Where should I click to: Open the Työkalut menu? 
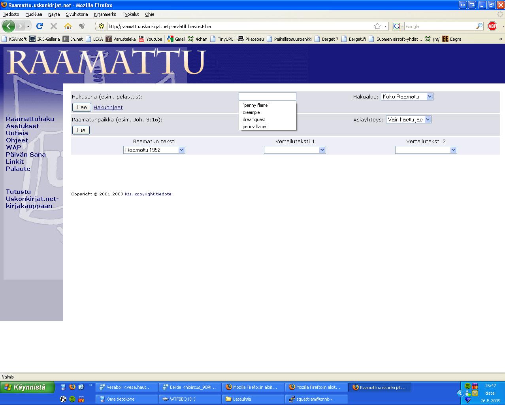(x=130, y=14)
